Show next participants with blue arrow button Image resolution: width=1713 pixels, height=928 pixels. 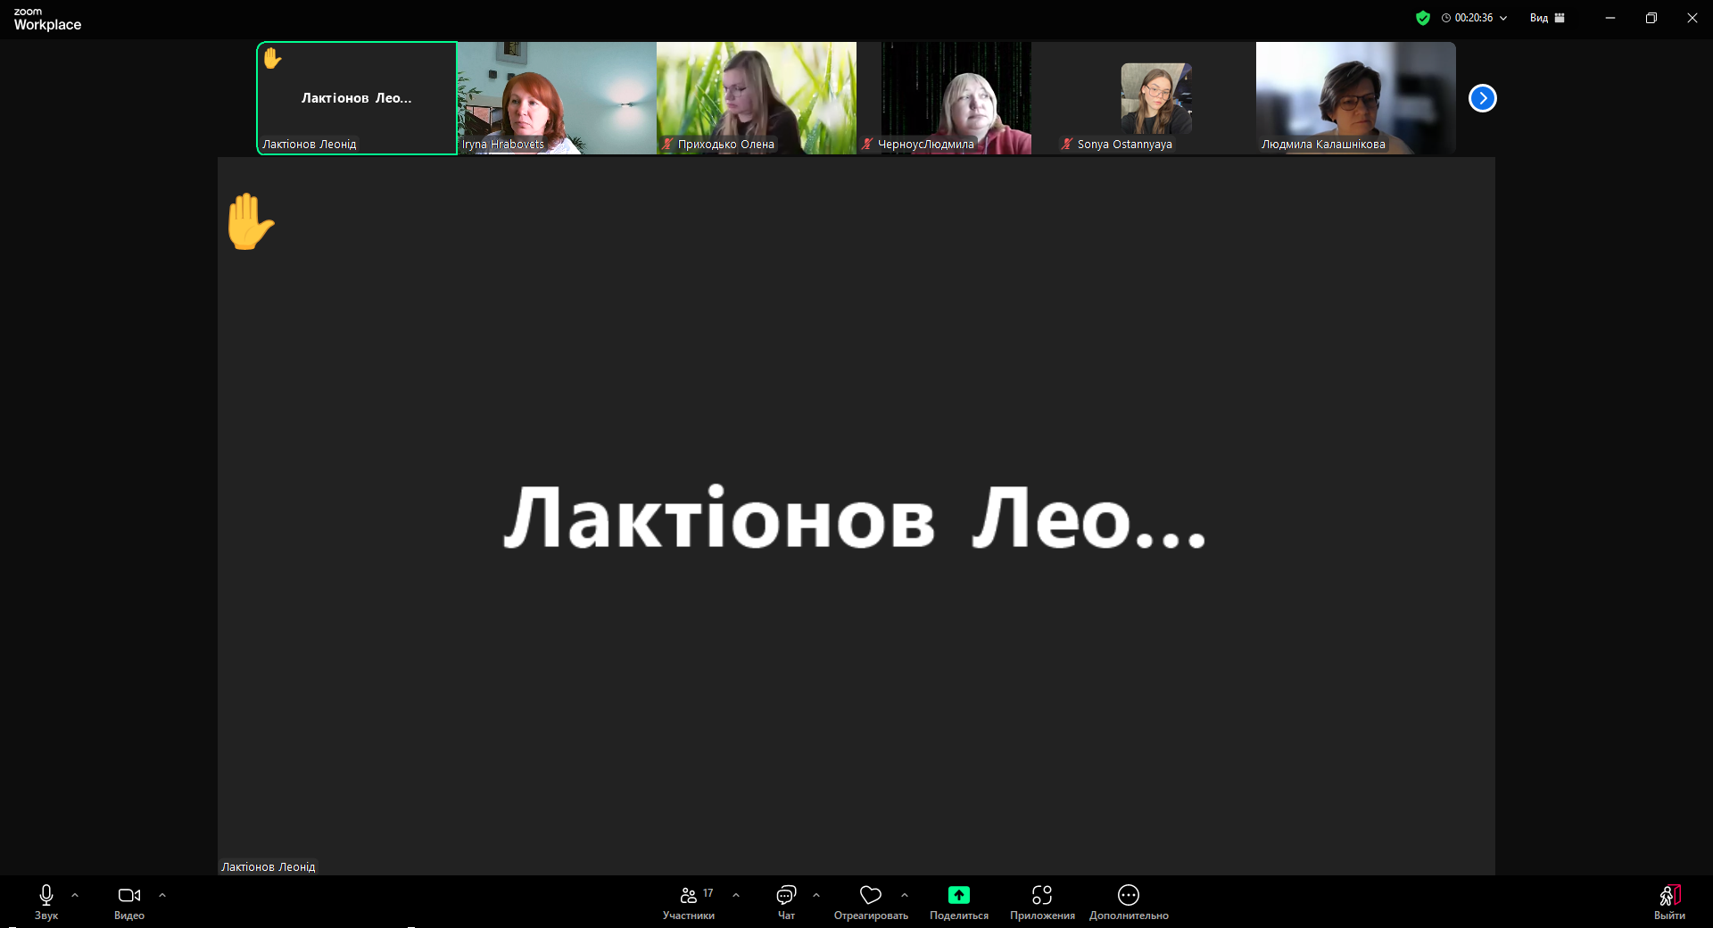pyautogui.click(x=1483, y=98)
